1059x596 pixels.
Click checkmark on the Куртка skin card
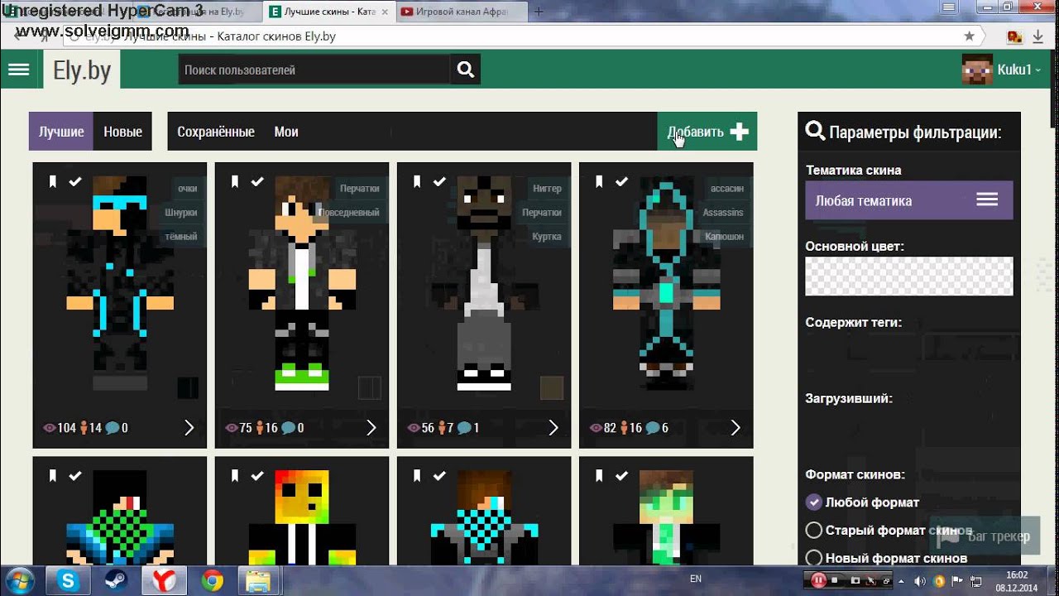(439, 181)
